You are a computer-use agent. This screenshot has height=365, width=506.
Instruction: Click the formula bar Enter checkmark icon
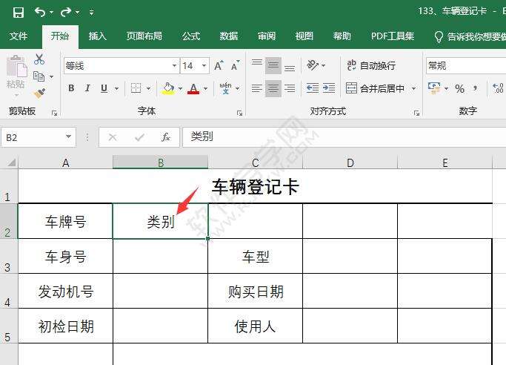(x=139, y=137)
